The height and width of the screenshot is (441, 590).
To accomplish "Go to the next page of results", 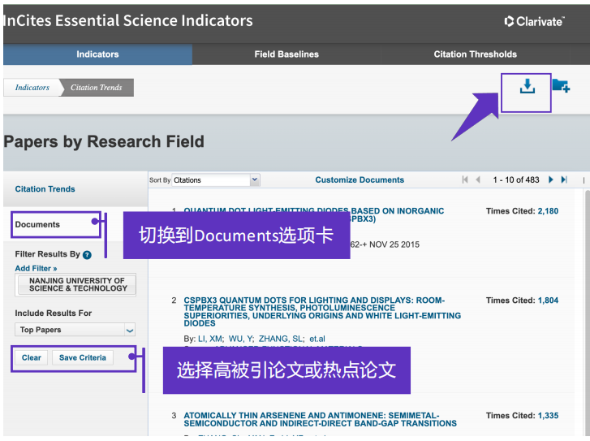I will coord(551,179).
